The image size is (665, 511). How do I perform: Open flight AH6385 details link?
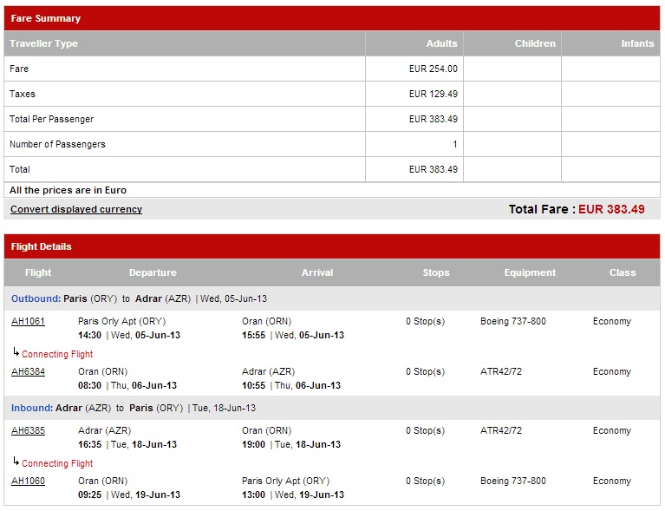[28, 430]
